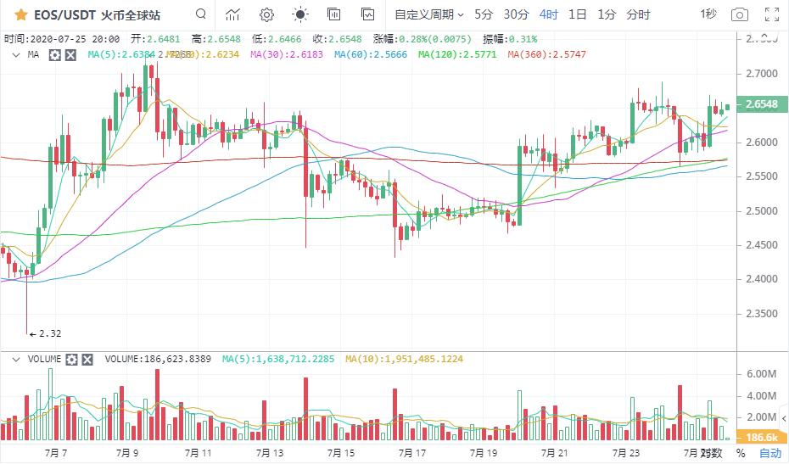Toggle auto scale (自动)
Image resolution: width=789 pixels, height=464 pixels.
coord(769,453)
